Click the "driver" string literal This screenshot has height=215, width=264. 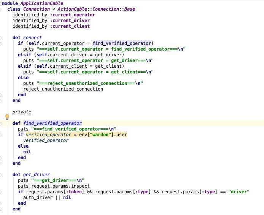(x=239, y=192)
